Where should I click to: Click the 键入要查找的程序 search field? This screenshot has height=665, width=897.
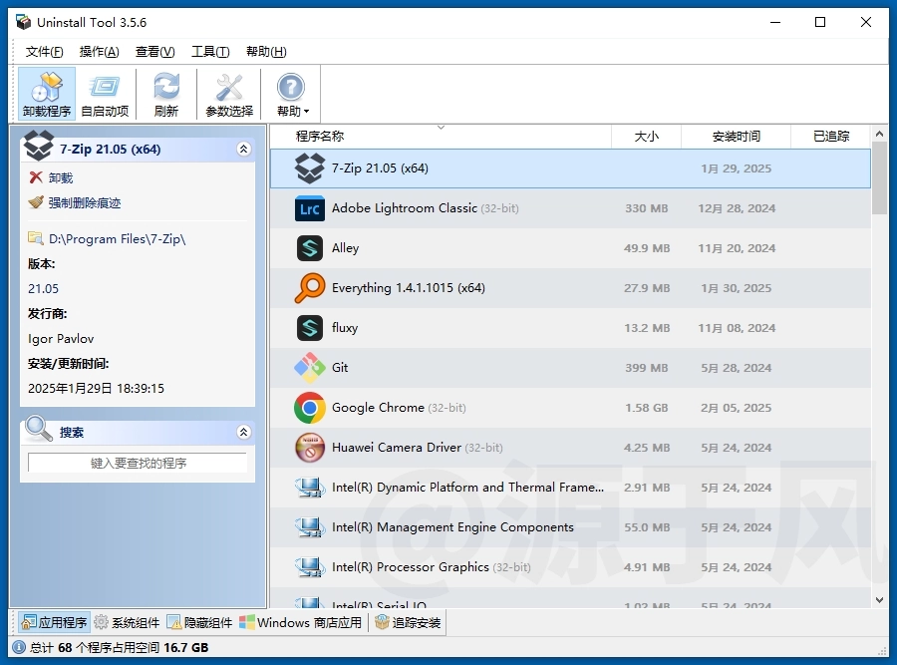click(x=138, y=463)
